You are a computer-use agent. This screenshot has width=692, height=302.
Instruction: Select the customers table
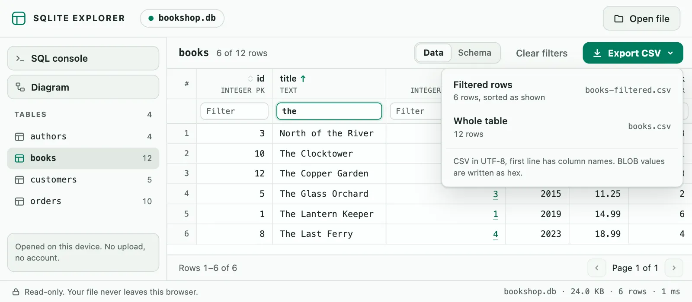tap(83, 180)
